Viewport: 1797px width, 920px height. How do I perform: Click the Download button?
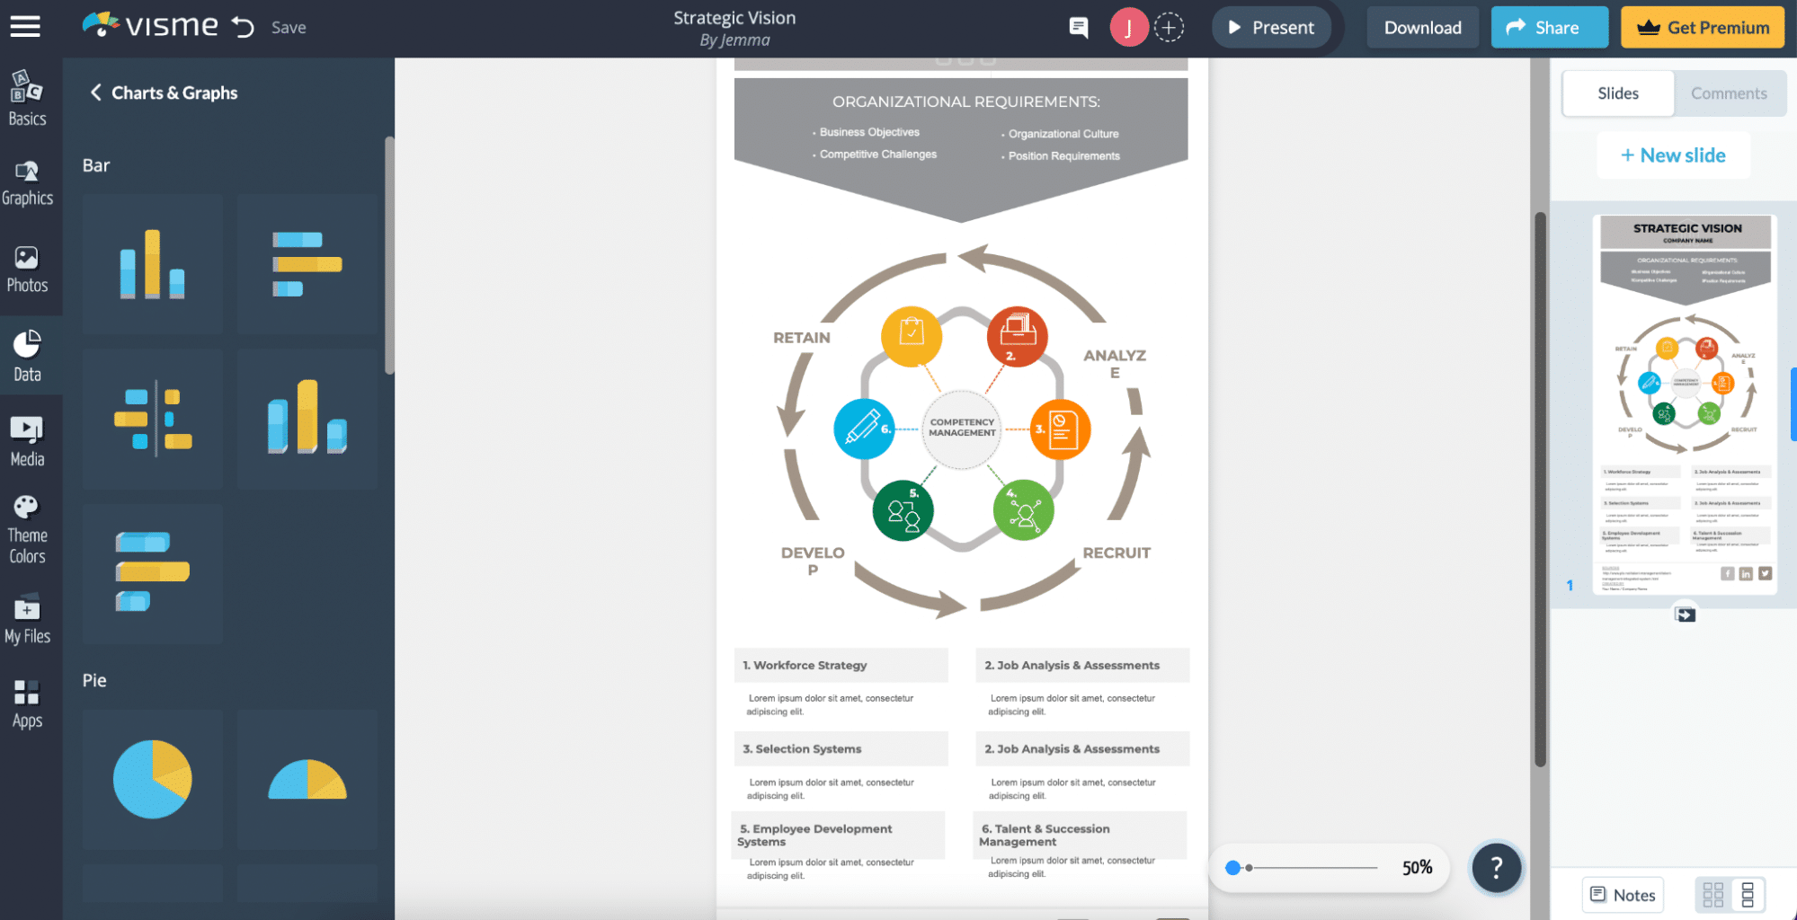click(1422, 28)
